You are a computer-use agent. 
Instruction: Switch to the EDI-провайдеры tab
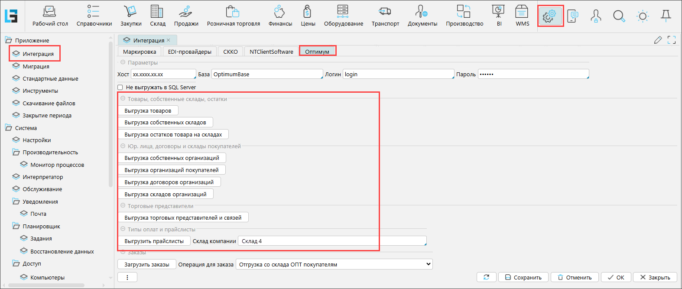[x=189, y=52]
